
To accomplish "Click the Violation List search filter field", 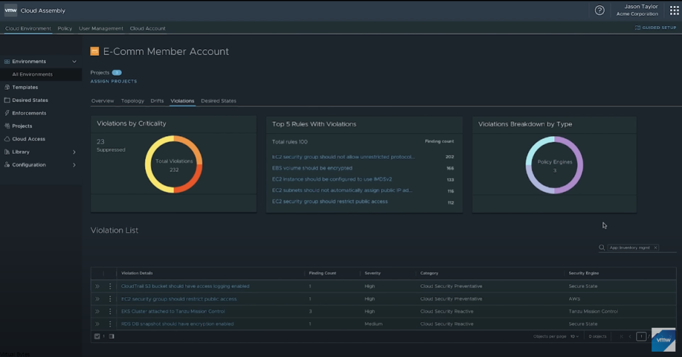I will (637, 247).
